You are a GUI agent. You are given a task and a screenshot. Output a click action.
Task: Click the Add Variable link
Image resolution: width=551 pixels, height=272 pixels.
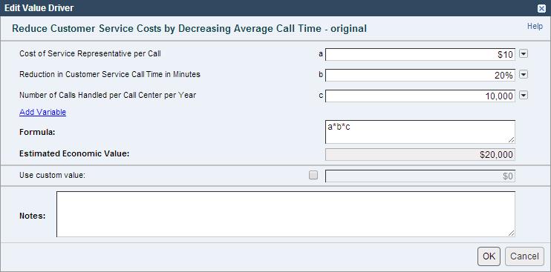click(43, 112)
